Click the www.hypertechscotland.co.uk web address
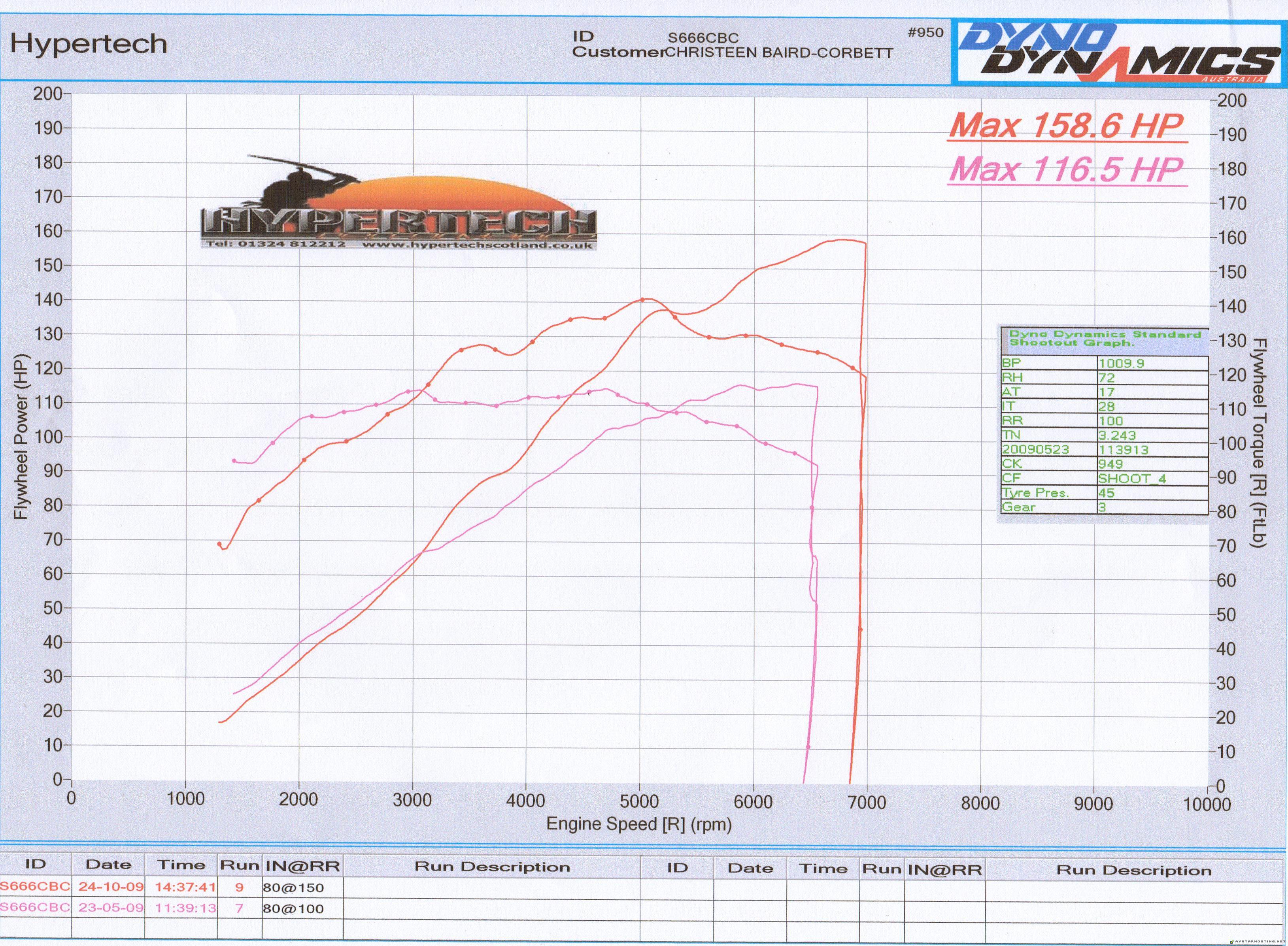1288x946 pixels. click(477, 245)
